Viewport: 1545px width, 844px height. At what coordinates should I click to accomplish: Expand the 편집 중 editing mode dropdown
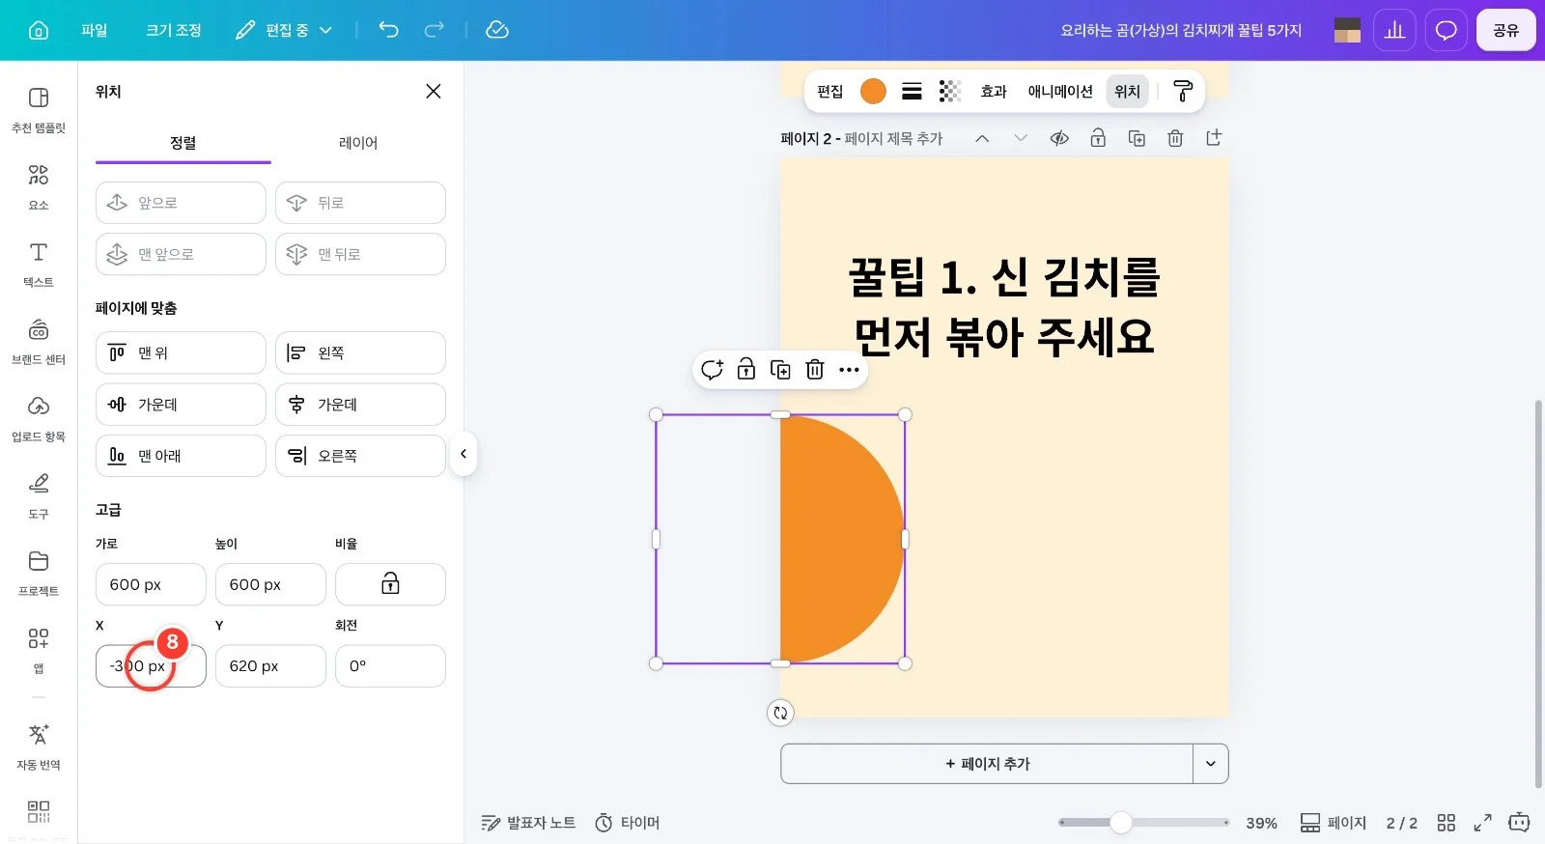(x=284, y=30)
